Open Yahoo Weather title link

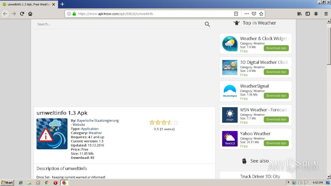pyautogui.click(x=255, y=134)
